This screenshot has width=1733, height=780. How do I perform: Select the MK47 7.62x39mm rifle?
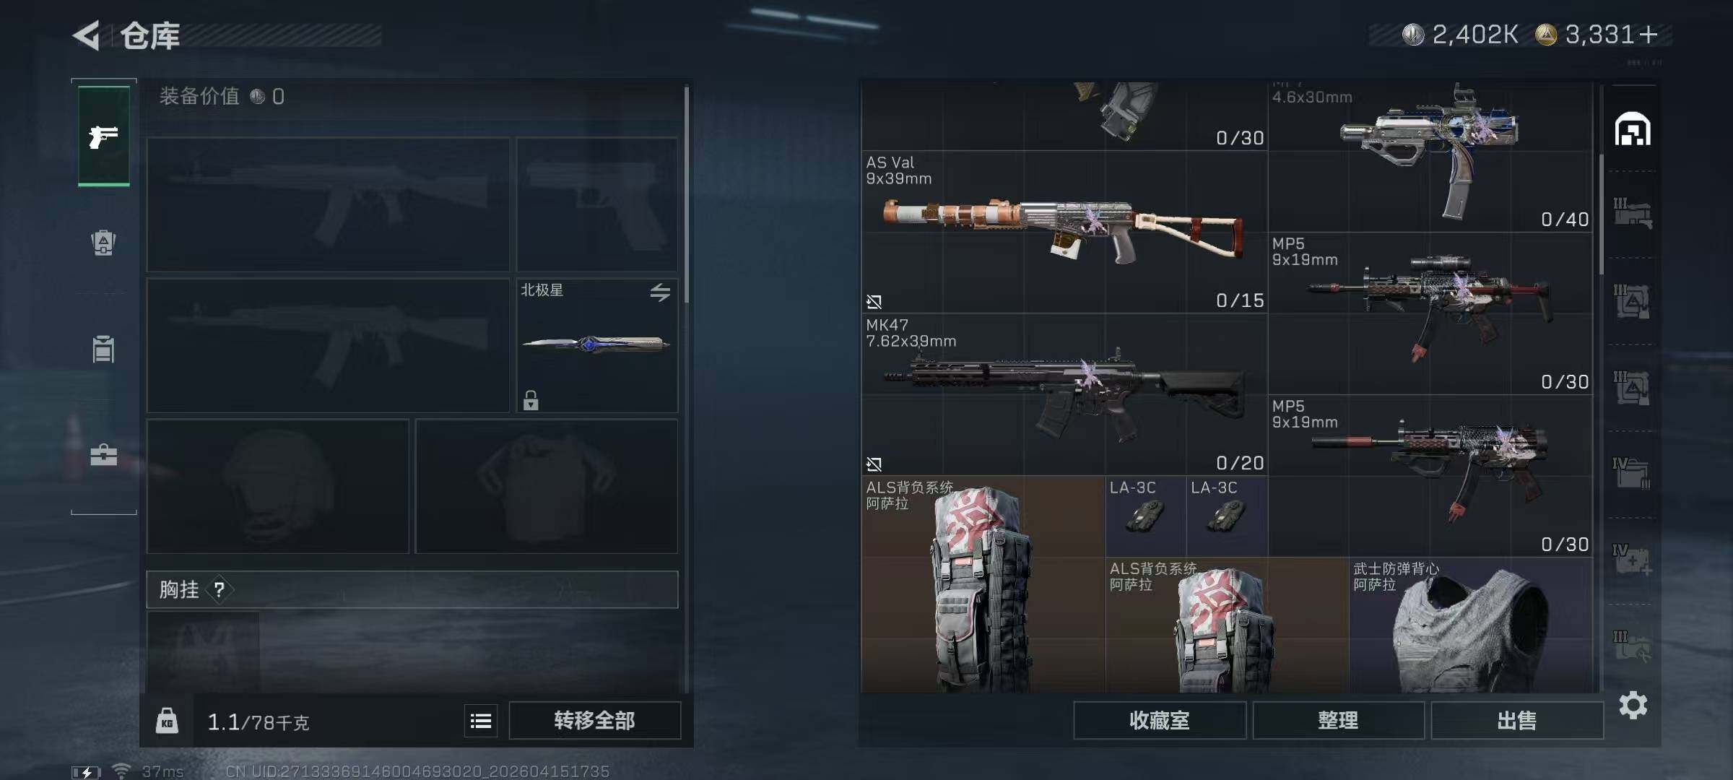pyautogui.click(x=1064, y=394)
